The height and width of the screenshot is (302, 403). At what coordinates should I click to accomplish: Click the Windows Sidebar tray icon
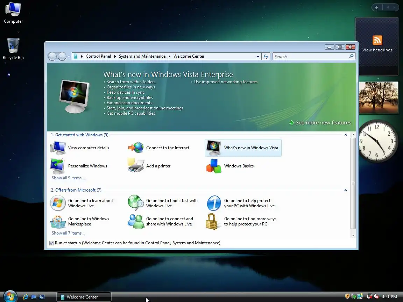pos(360,297)
